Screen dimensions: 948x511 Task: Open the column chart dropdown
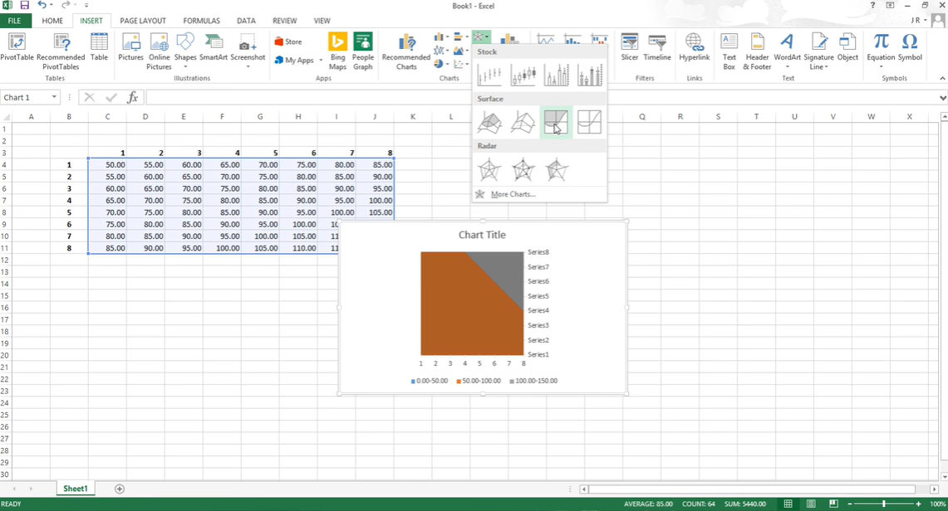click(x=440, y=37)
